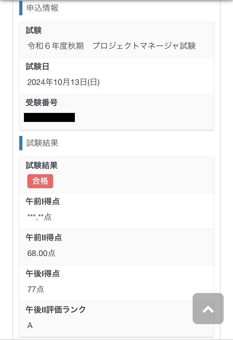This screenshot has height=340, width=233.
Task: Select the 午後II評価ランク row
Action: (55, 309)
